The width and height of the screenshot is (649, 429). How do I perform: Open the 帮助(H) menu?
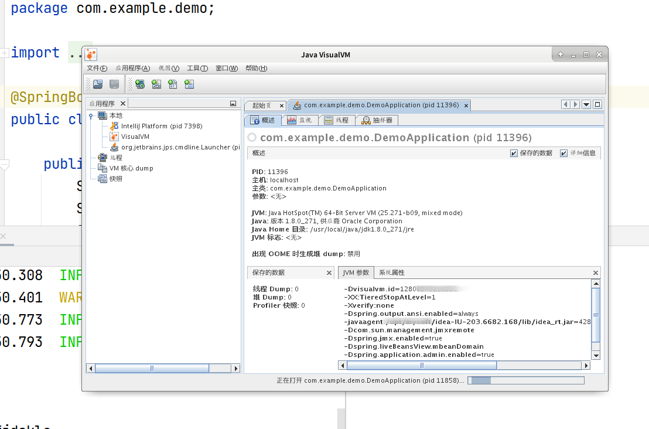[x=256, y=68]
